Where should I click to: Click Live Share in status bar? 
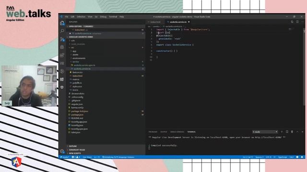(x=87, y=157)
